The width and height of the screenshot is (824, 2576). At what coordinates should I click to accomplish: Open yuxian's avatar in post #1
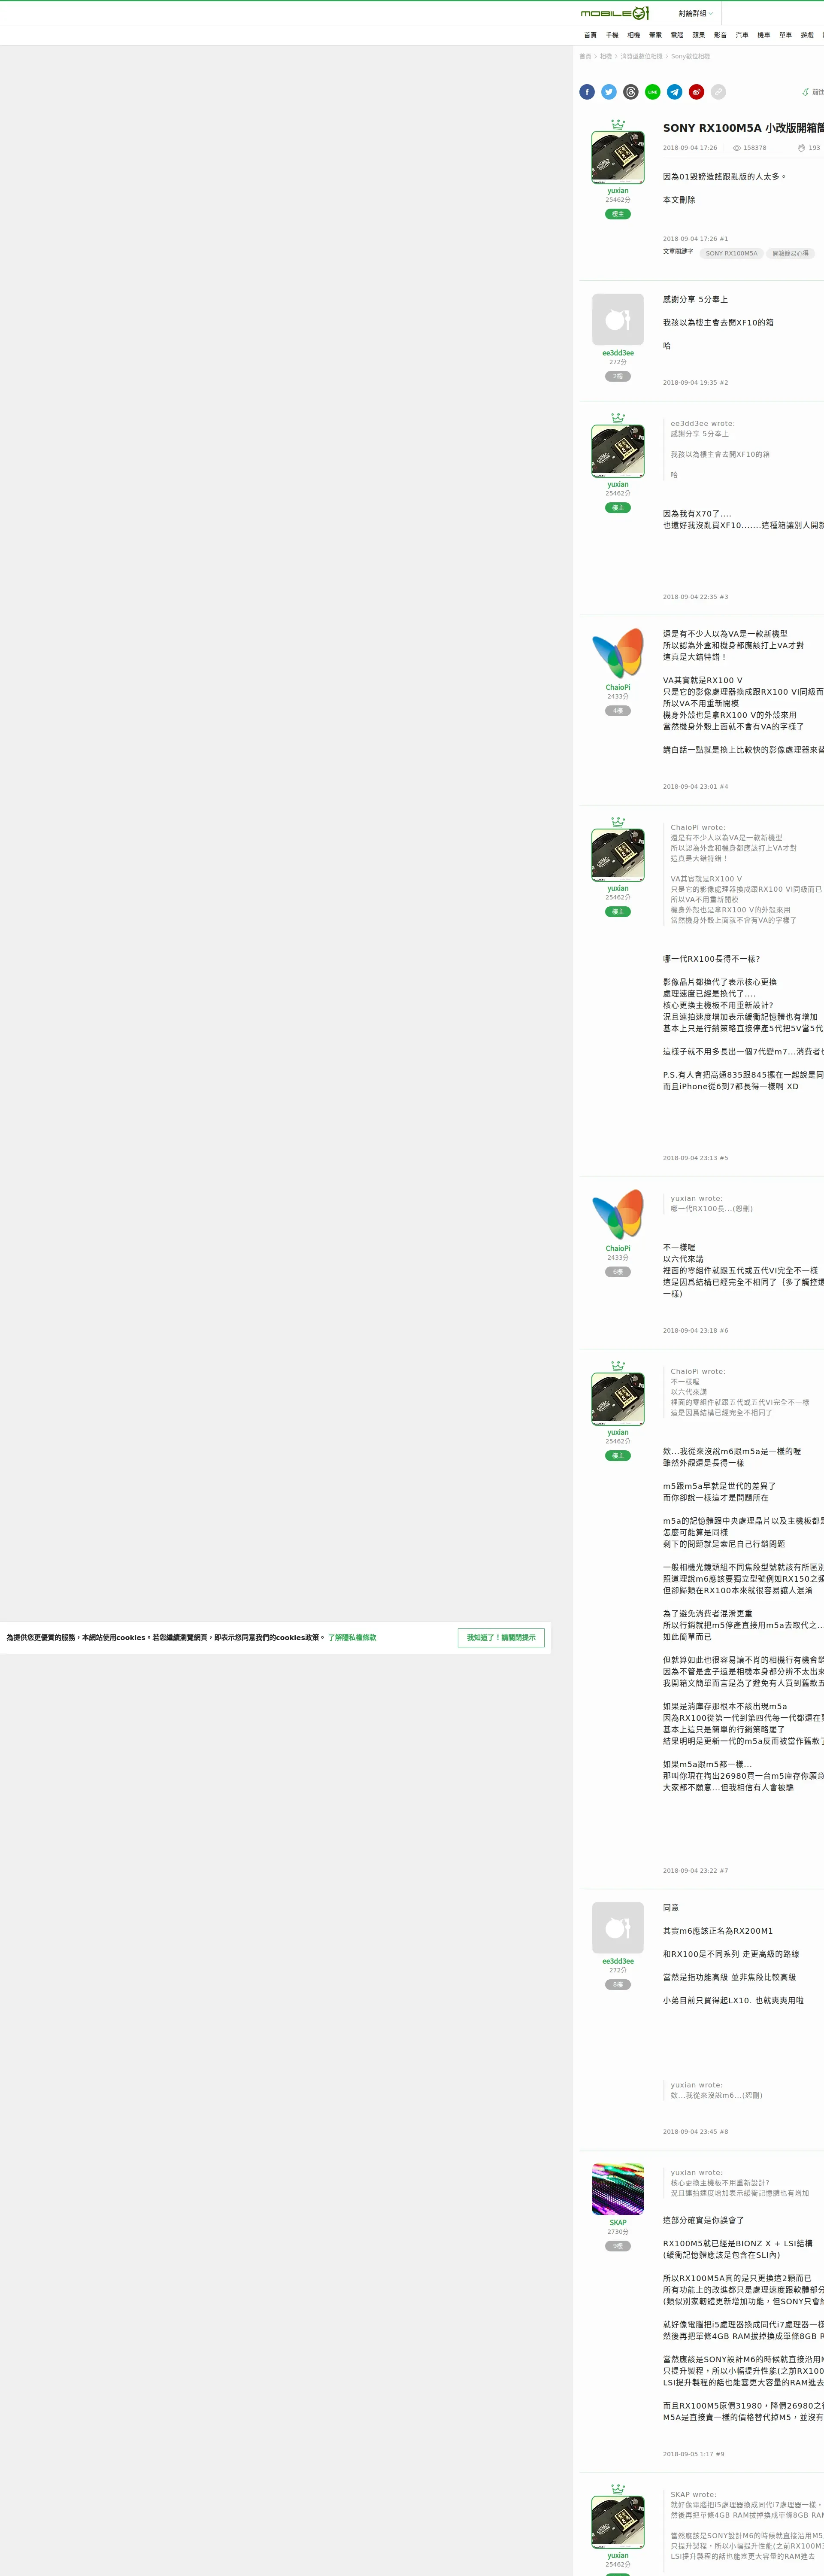click(618, 158)
